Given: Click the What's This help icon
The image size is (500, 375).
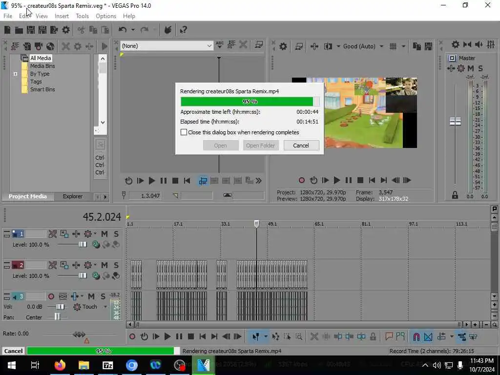Looking at the screenshot, I should click(x=183, y=30).
